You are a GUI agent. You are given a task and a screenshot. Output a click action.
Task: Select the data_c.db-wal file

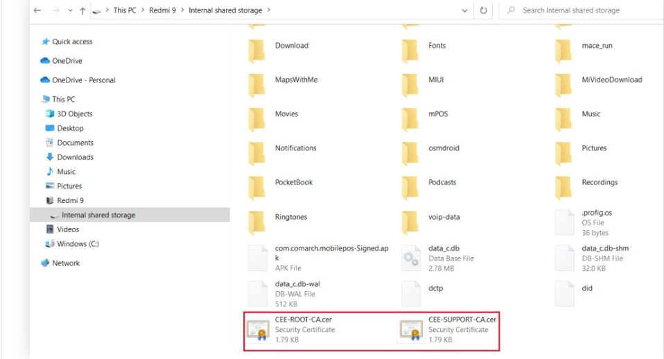point(284,294)
